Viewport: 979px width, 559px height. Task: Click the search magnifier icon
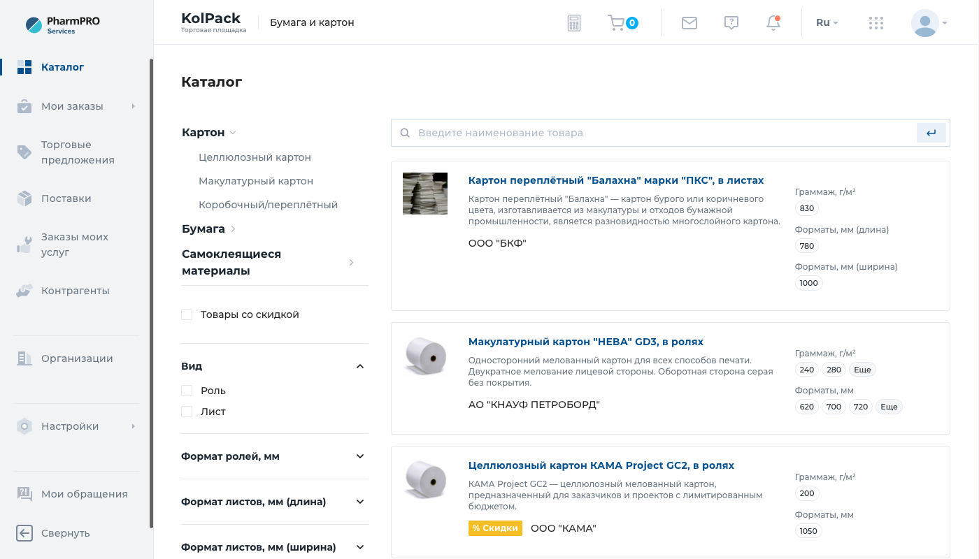pyautogui.click(x=405, y=133)
